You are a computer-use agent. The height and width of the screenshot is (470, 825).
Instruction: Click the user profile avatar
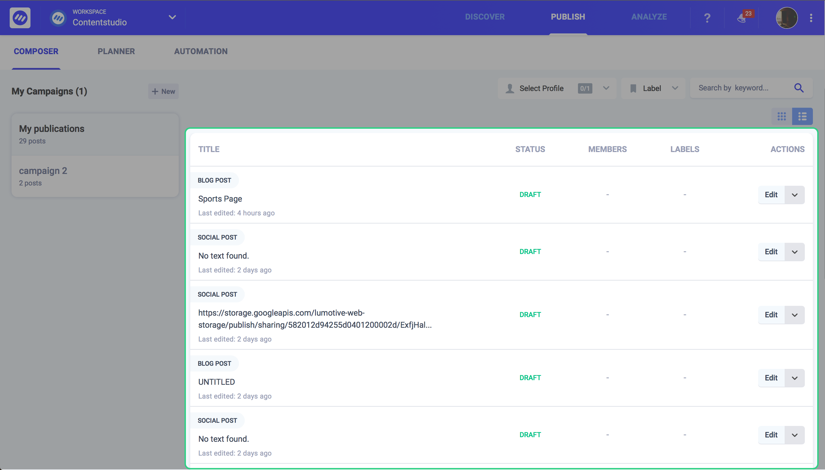click(787, 18)
